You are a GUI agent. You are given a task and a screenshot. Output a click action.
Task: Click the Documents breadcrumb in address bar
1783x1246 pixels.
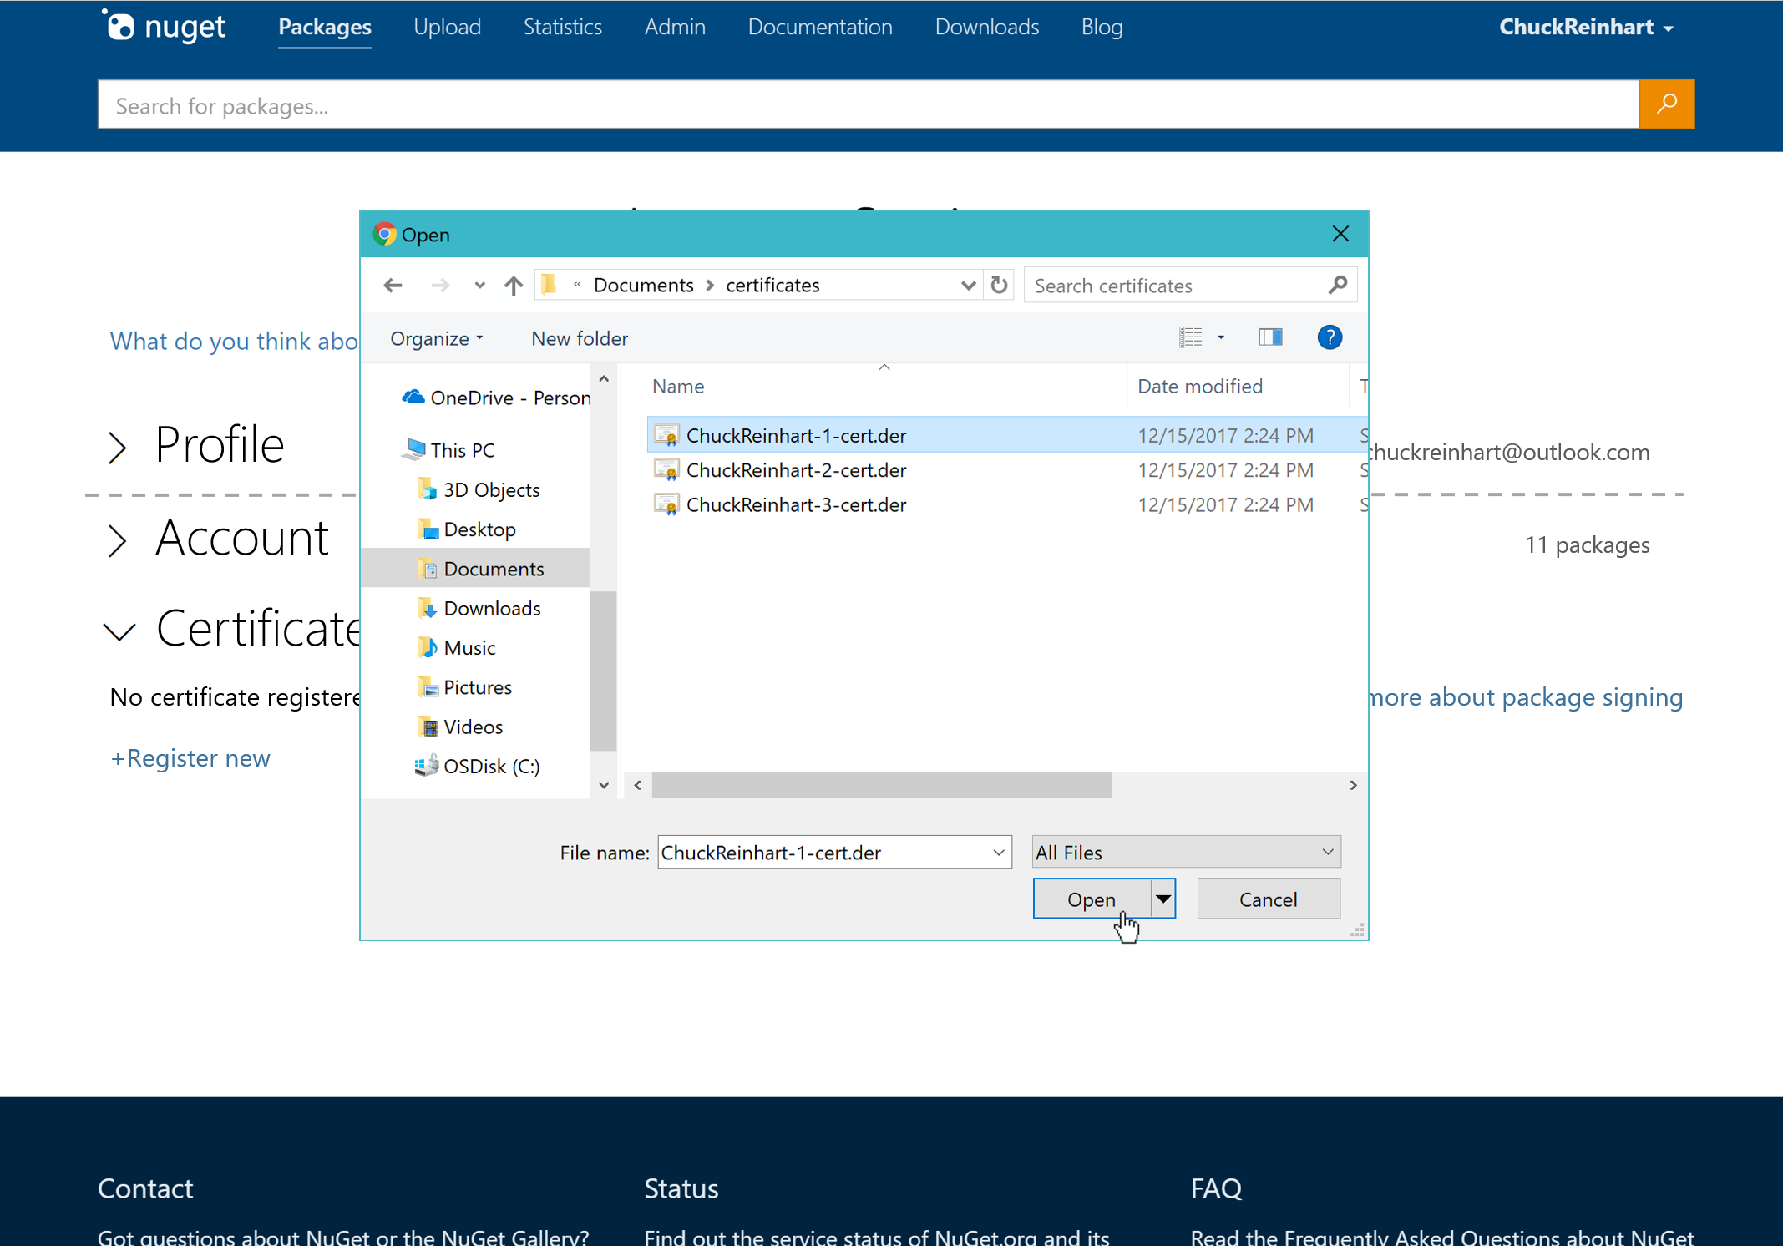click(x=643, y=286)
